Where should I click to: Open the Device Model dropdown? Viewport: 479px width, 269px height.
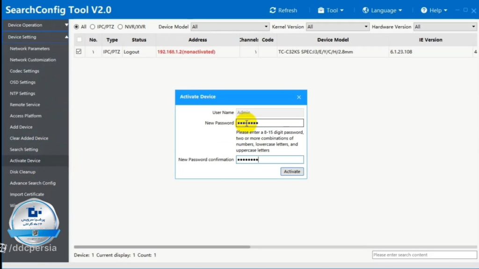pyautogui.click(x=230, y=27)
